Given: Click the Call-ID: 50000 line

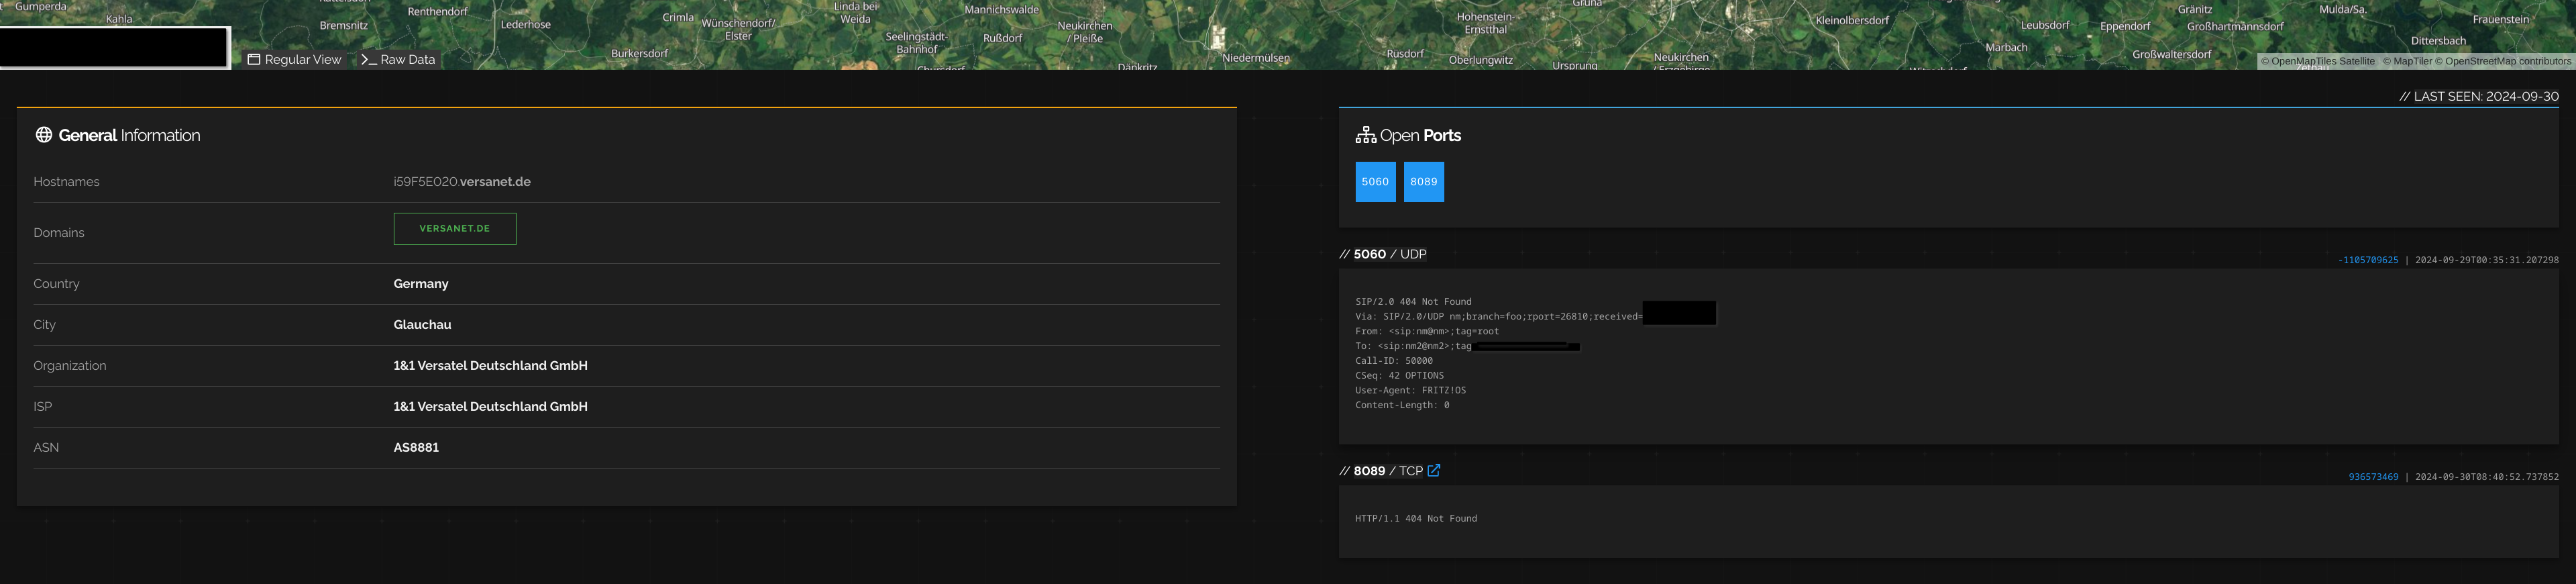Looking at the screenshot, I should 1394,361.
